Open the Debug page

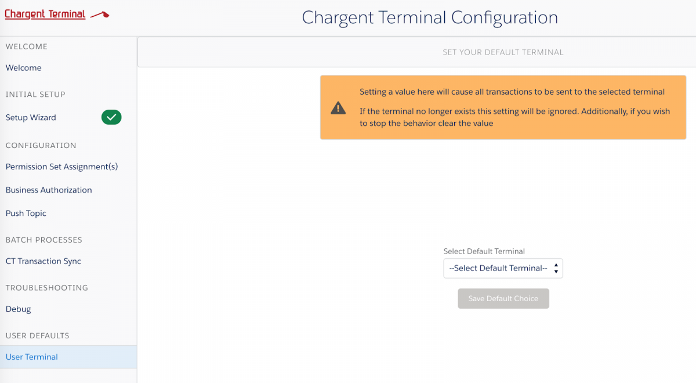point(19,309)
